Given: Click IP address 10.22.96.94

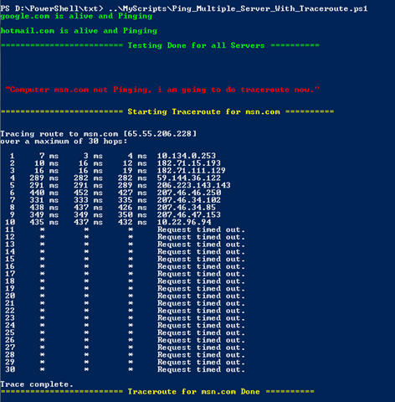Looking at the screenshot, I should pyautogui.click(x=184, y=222).
